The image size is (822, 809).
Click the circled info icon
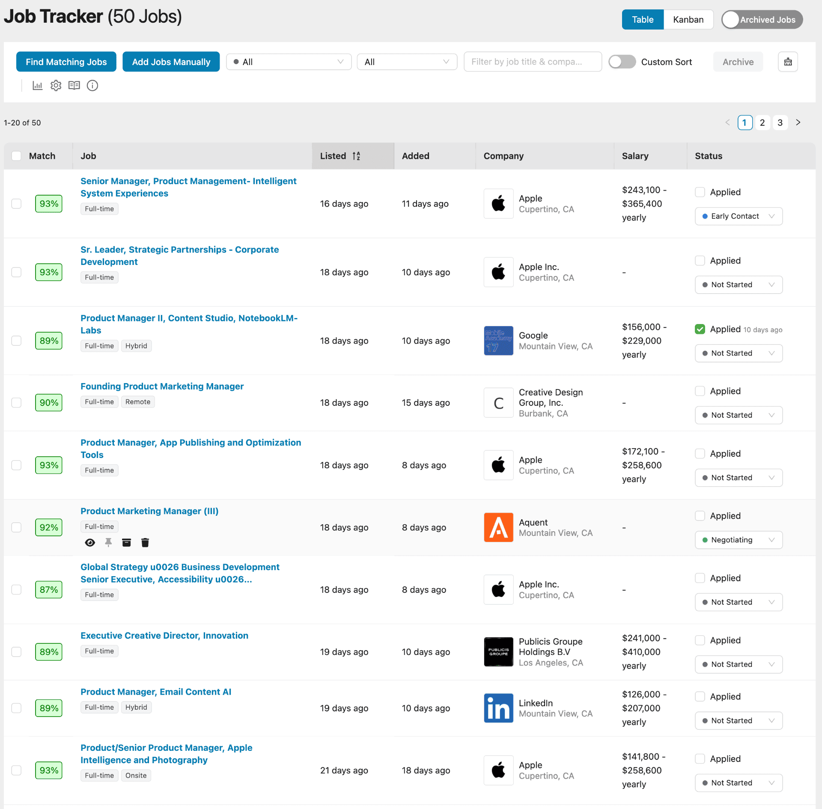pos(92,86)
